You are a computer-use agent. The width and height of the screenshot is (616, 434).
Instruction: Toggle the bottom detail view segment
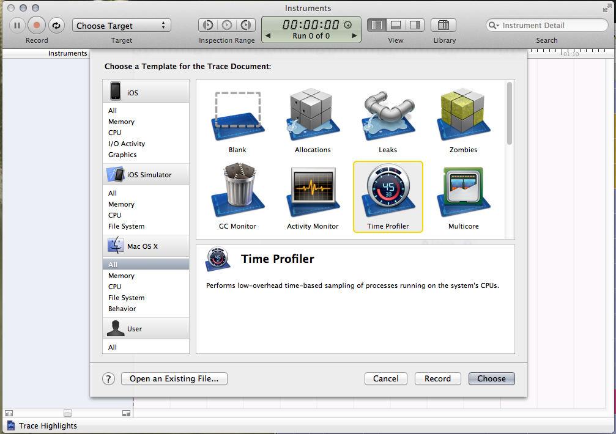(396, 25)
